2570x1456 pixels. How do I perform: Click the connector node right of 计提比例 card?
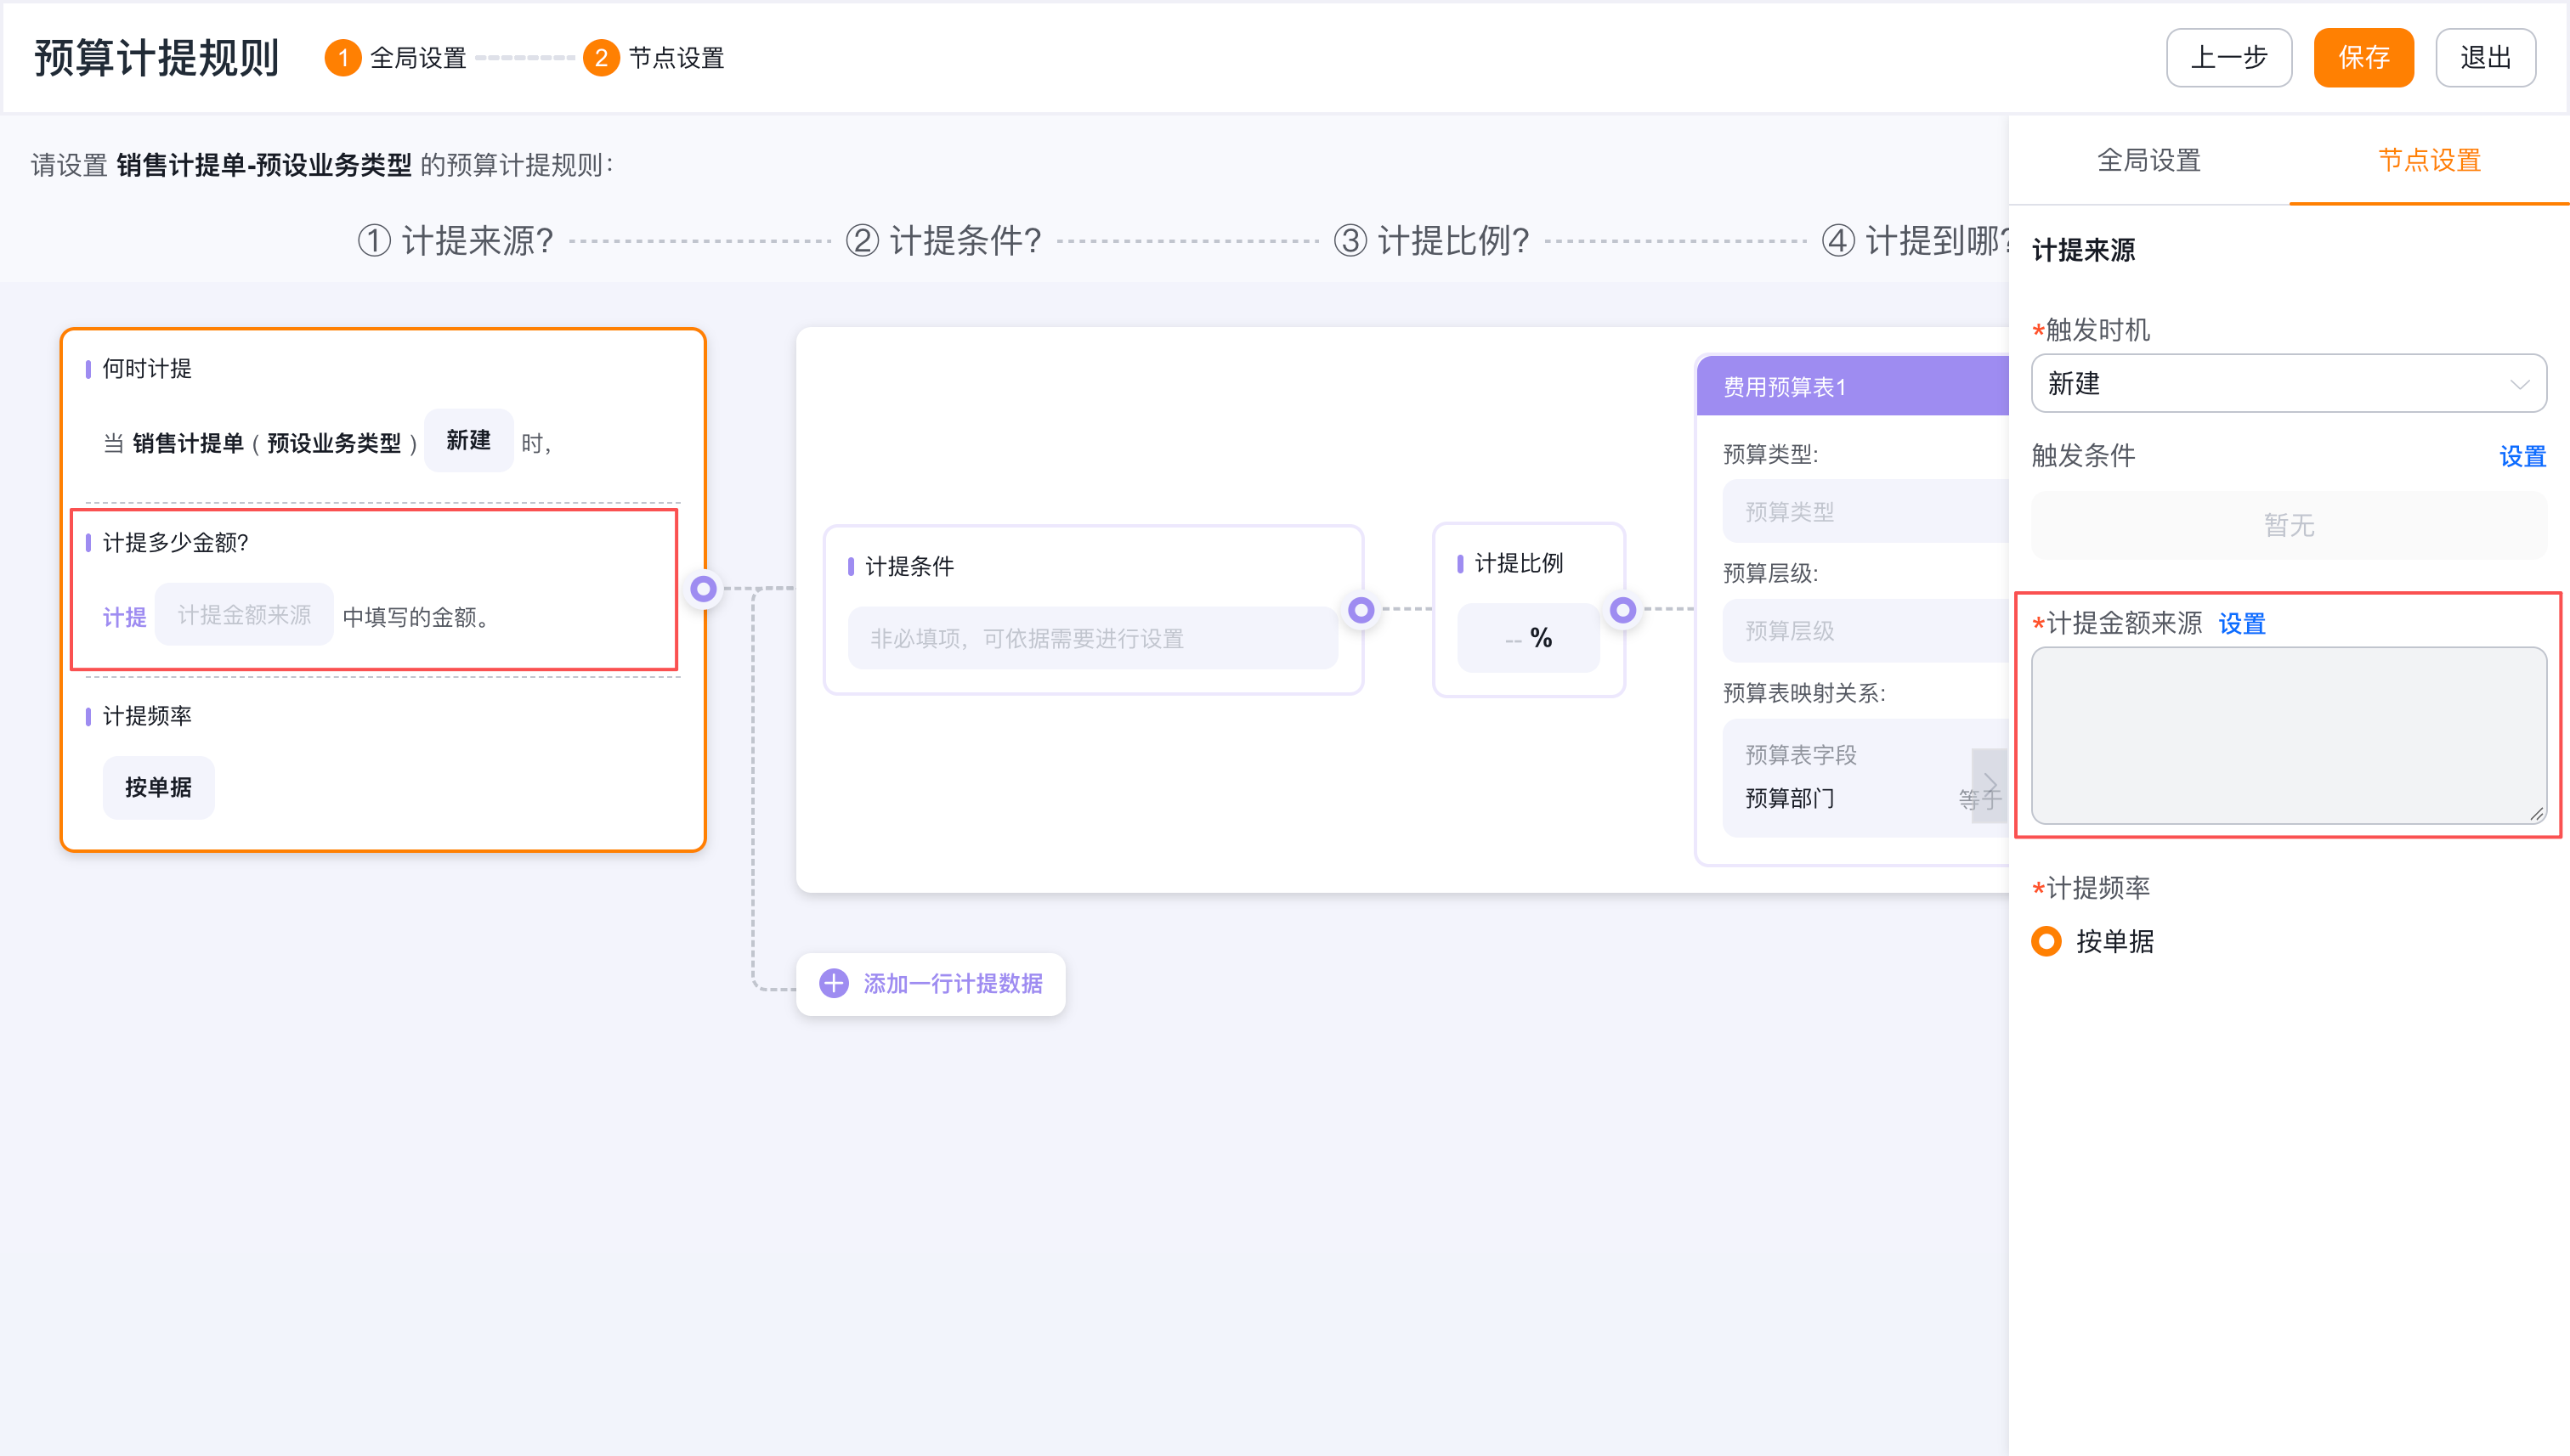coord(1622,609)
